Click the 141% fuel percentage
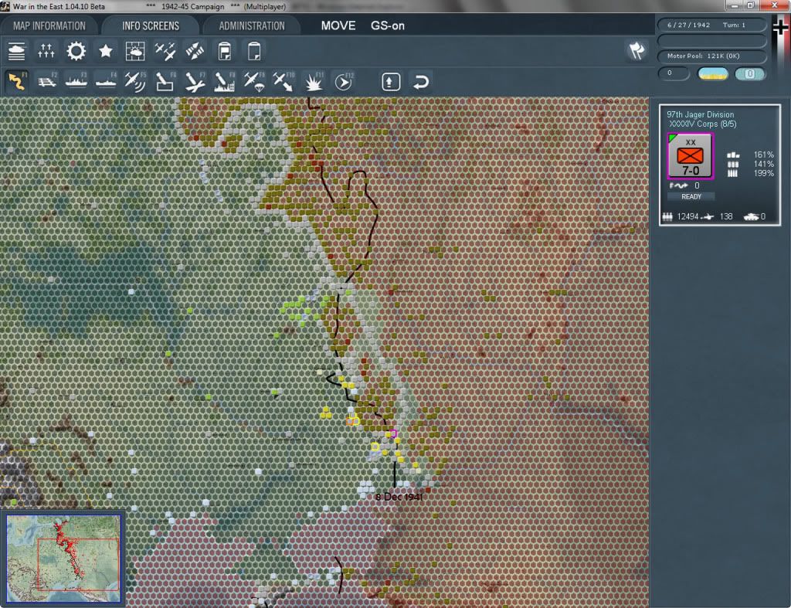The width and height of the screenshot is (791, 608). [x=763, y=164]
